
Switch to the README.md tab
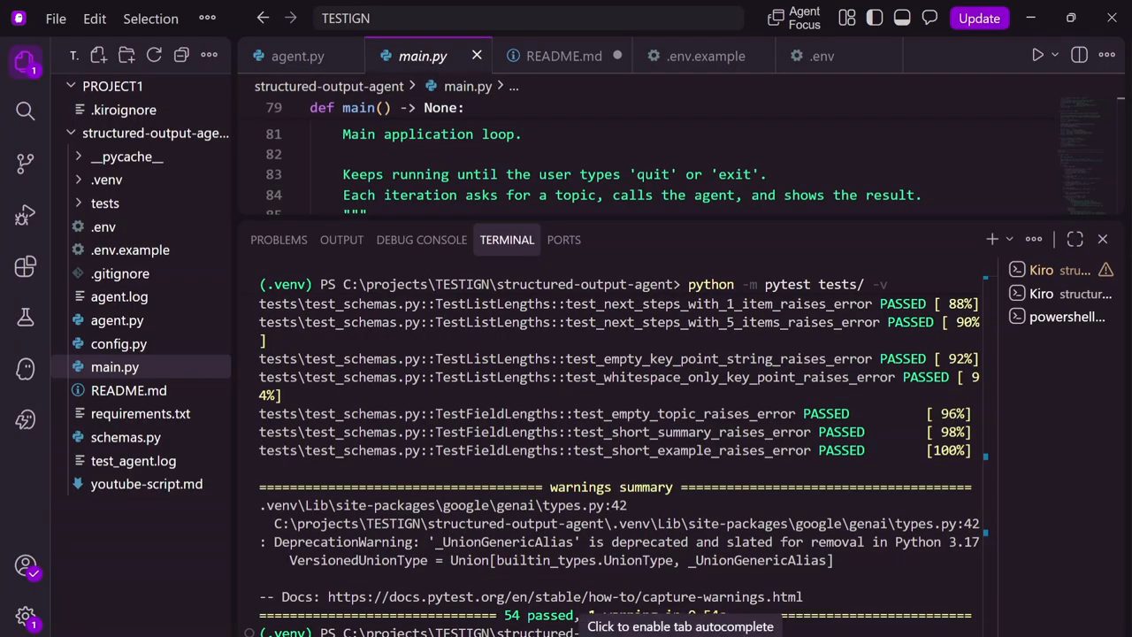[x=563, y=56]
